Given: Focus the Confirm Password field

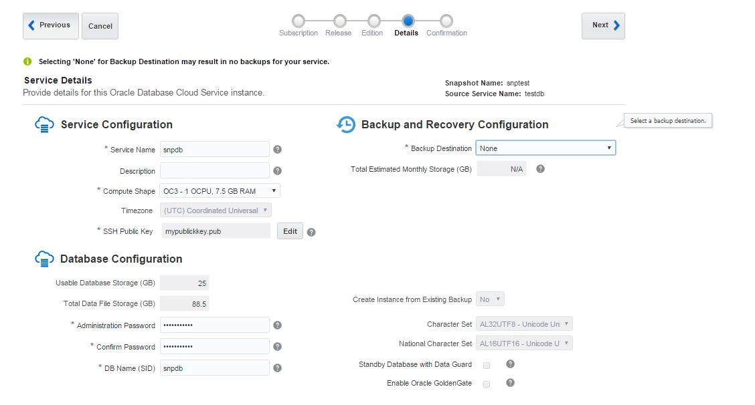Looking at the screenshot, I should point(215,346).
